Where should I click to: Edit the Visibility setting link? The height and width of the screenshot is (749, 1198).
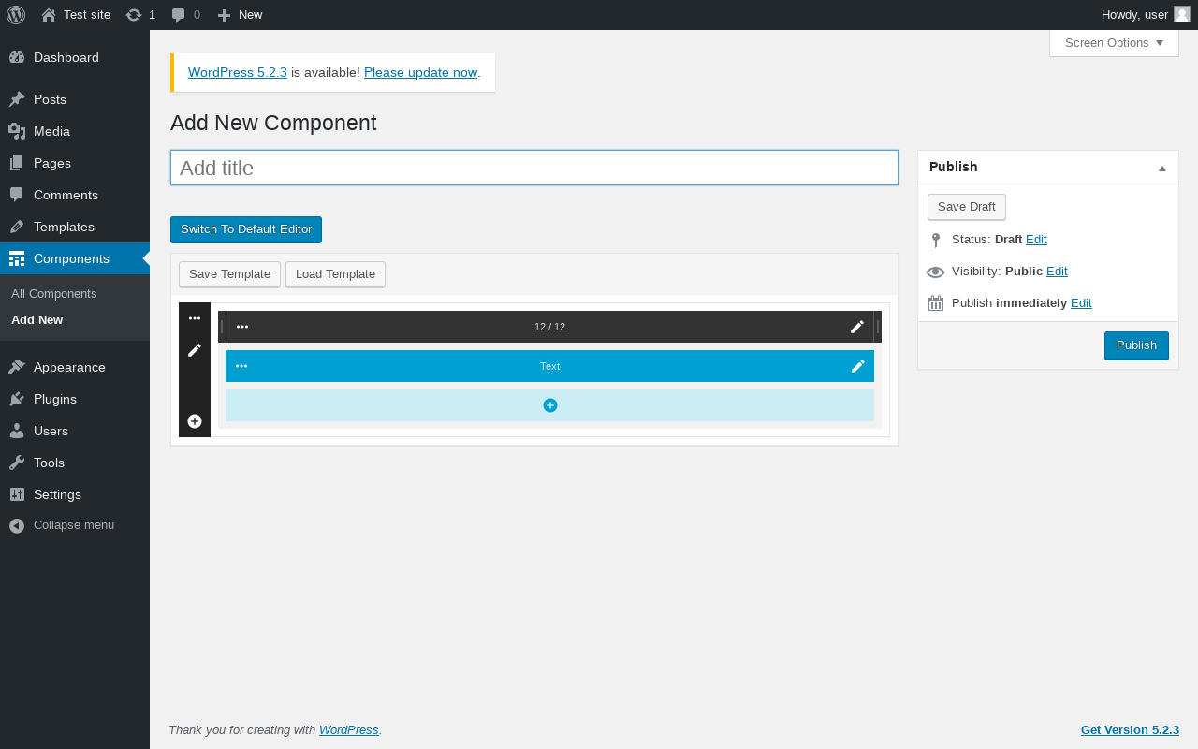1057,272
